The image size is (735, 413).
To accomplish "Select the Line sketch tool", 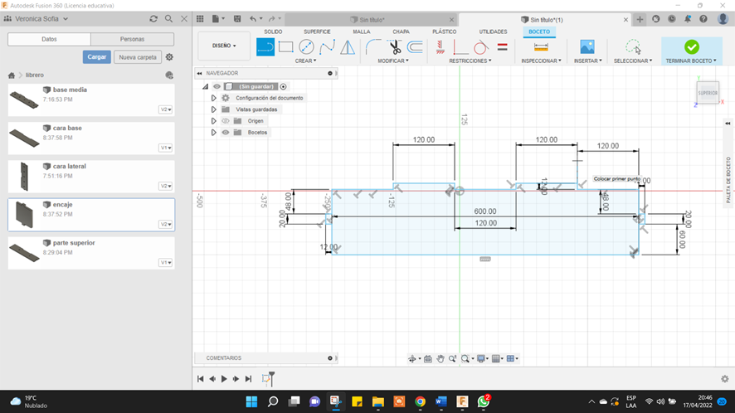I will pos(265,47).
